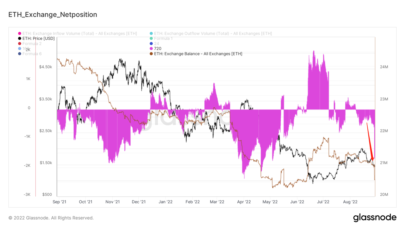Click the Glassnode copyright text
This screenshot has width=405, height=228.
coord(51,218)
